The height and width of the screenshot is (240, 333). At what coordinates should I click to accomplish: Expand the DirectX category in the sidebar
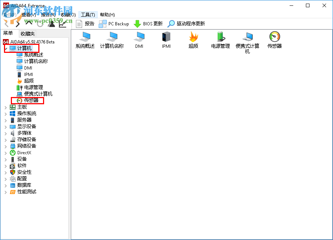tap(6, 152)
